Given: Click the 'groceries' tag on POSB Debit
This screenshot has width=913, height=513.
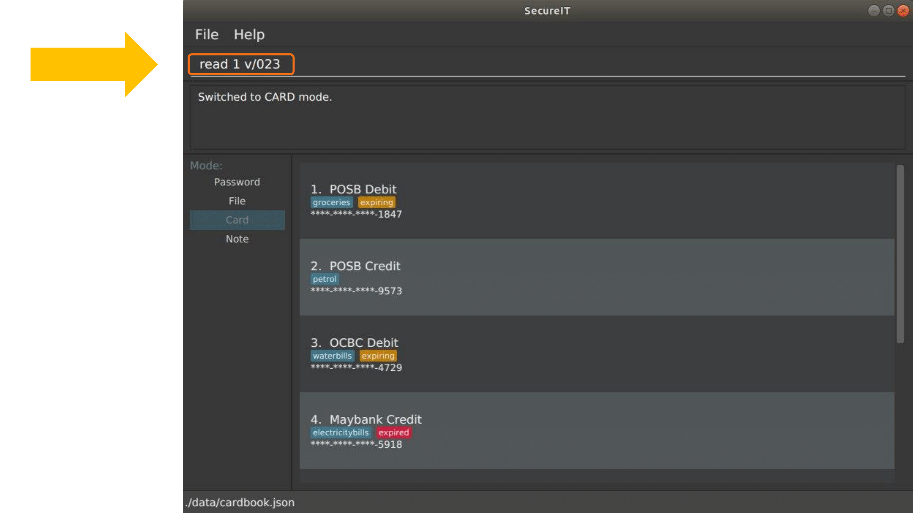Looking at the screenshot, I should 331,202.
